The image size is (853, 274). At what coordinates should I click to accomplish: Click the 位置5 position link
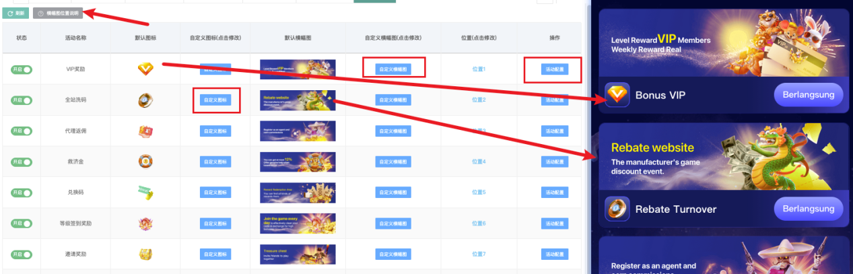[x=479, y=193]
